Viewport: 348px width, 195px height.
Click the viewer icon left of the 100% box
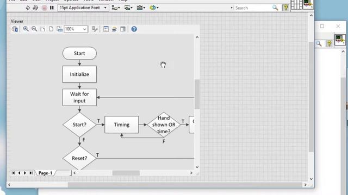click(x=59, y=29)
